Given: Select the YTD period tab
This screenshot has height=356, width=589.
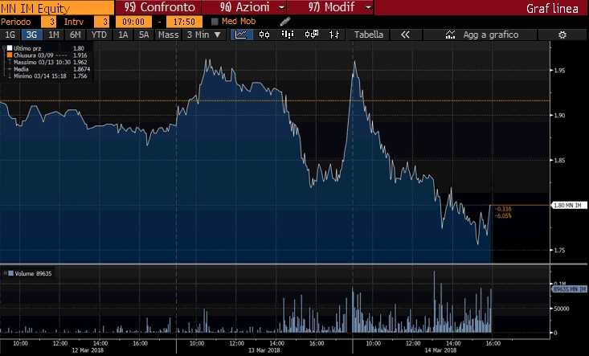Looking at the screenshot, I should pyautogui.click(x=99, y=35).
